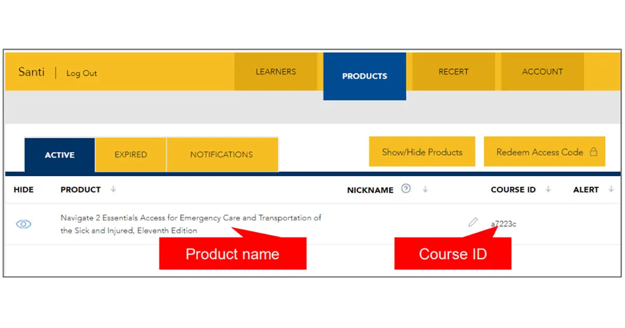Select the ACTIVE tab
625x328 pixels.
click(x=59, y=155)
